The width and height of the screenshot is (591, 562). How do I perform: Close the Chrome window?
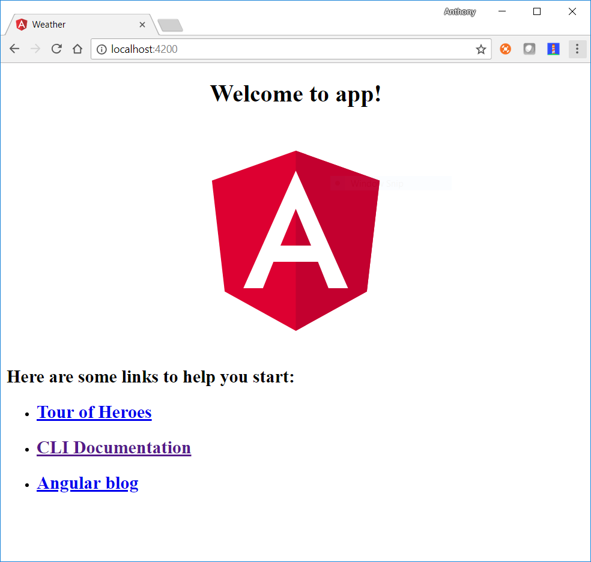point(572,11)
